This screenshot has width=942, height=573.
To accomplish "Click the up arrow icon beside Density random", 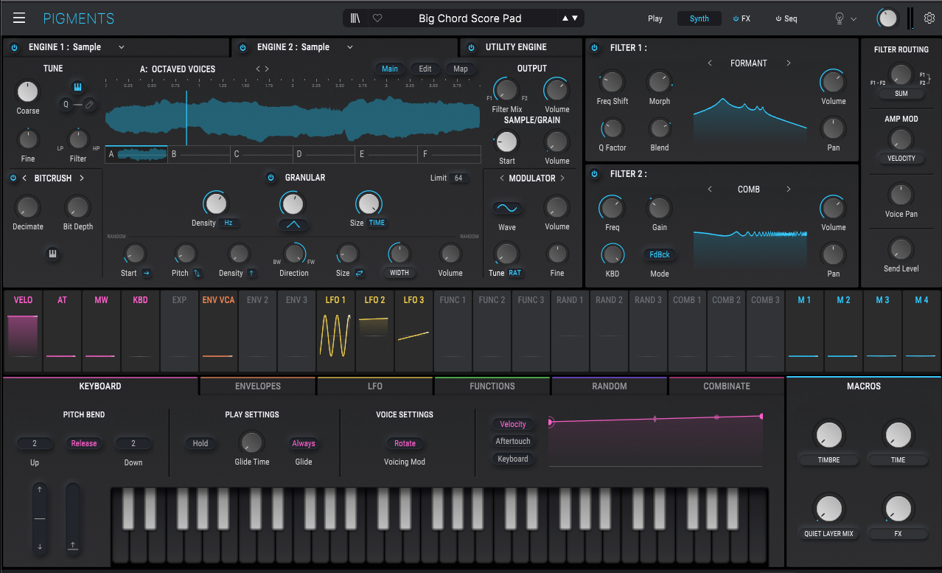I will click(252, 273).
